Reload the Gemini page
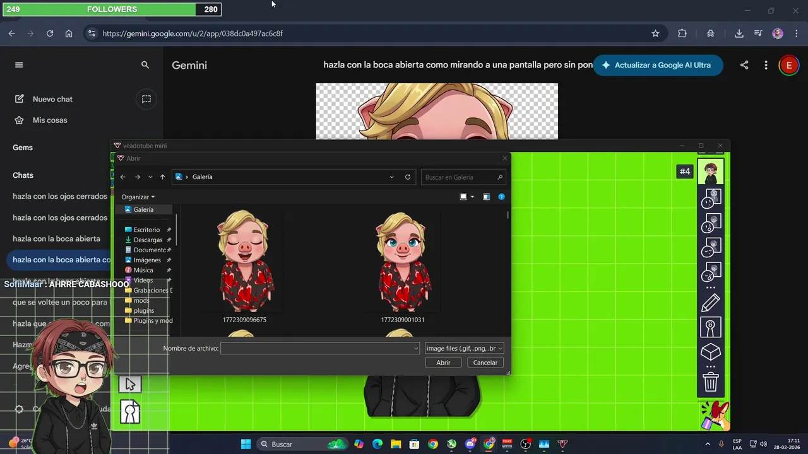 point(50,33)
